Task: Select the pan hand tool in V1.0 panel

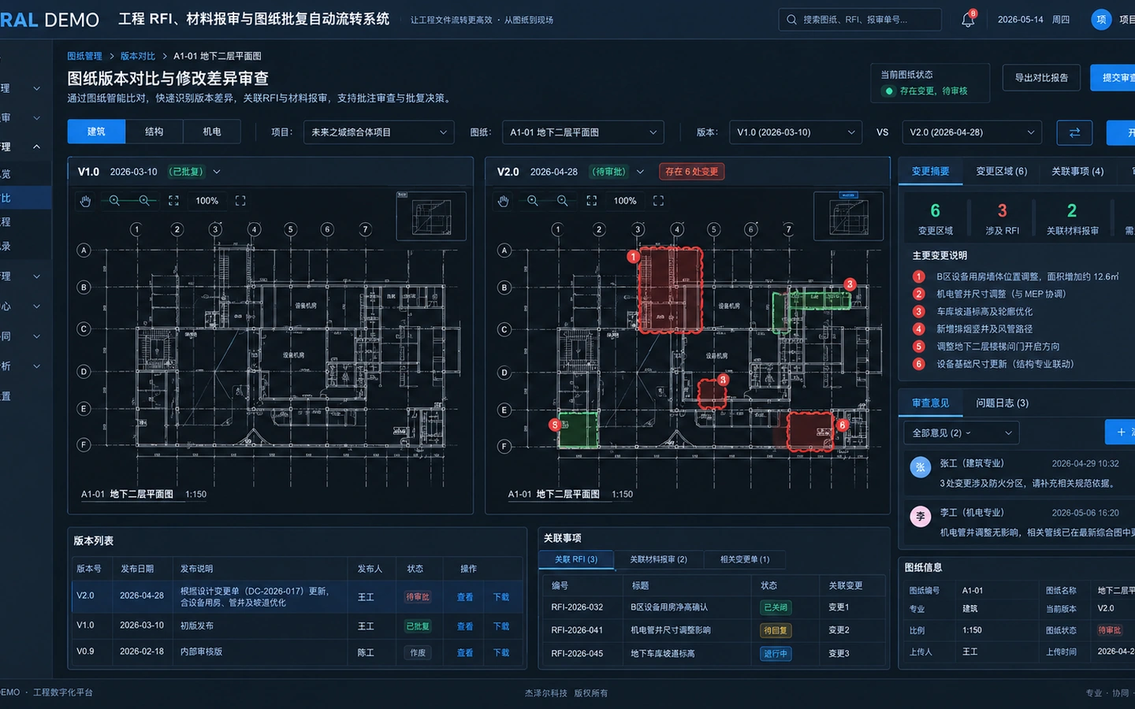Action: pyautogui.click(x=85, y=201)
